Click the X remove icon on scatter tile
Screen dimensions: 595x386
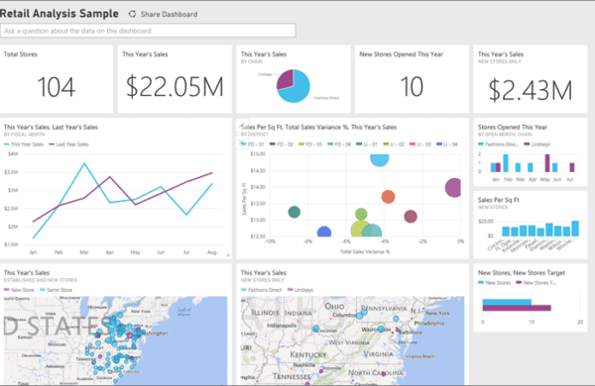(x=241, y=143)
